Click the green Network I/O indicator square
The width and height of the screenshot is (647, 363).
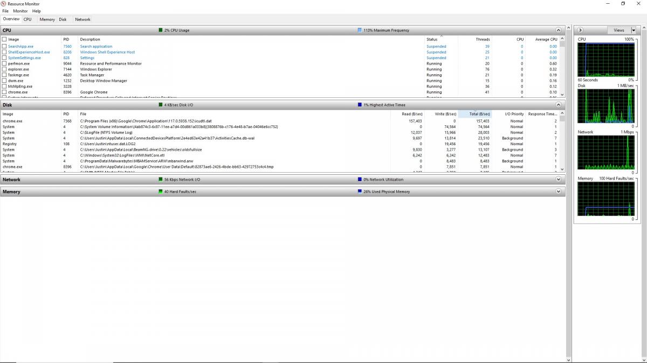click(x=161, y=180)
